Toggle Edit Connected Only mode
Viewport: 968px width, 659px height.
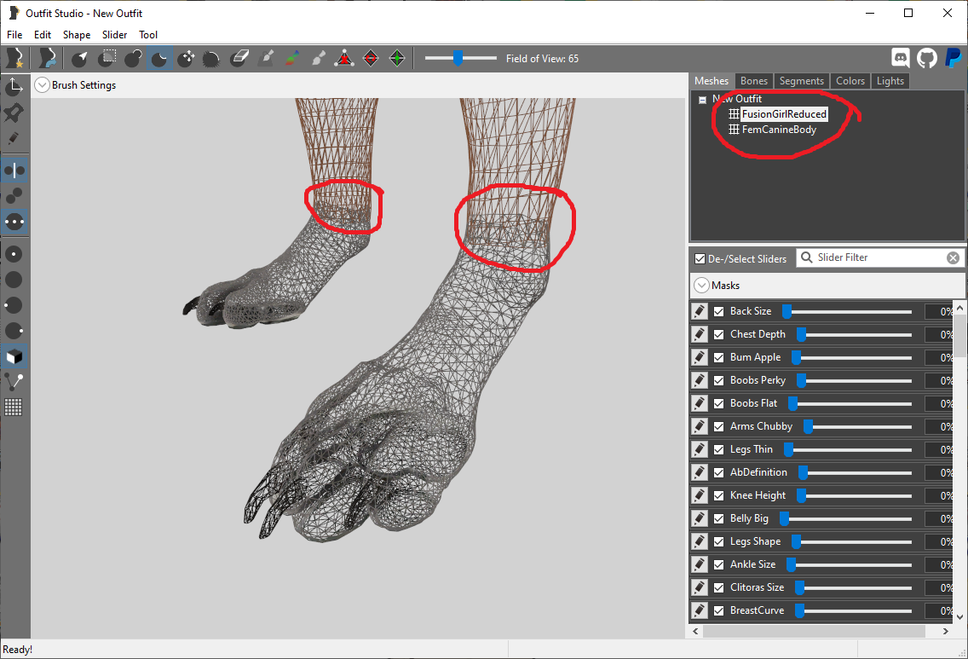pos(14,196)
